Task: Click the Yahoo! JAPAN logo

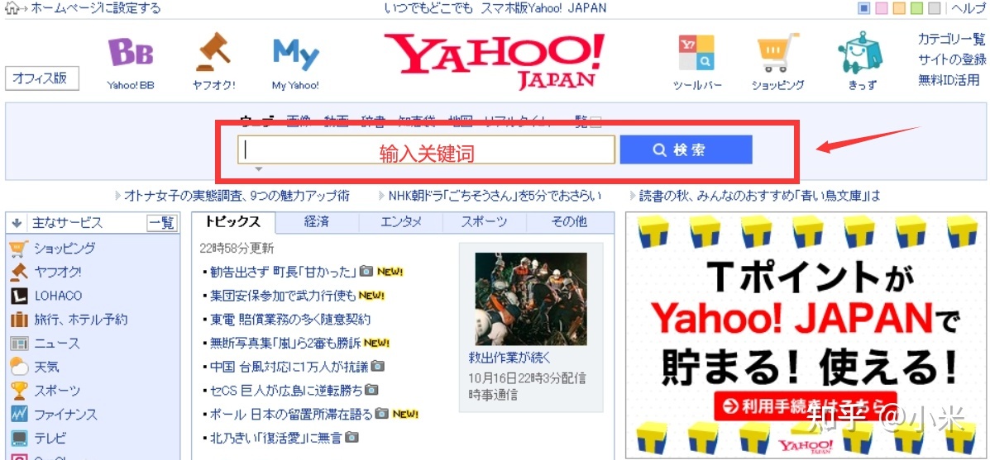Action: click(495, 61)
